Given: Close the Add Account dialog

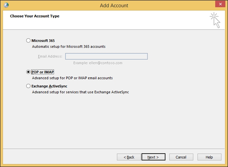Looking at the screenshot, I should click(220, 4).
